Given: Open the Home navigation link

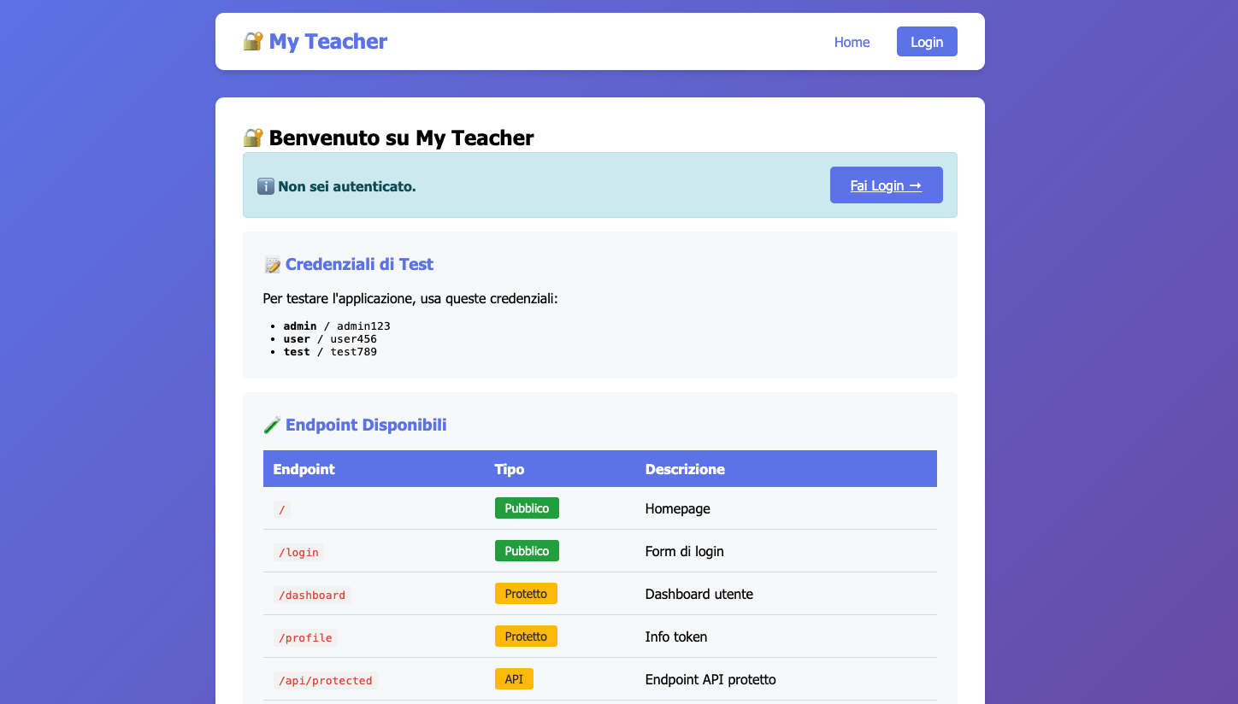Looking at the screenshot, I should pyautogui.click(x=852, y=42).
